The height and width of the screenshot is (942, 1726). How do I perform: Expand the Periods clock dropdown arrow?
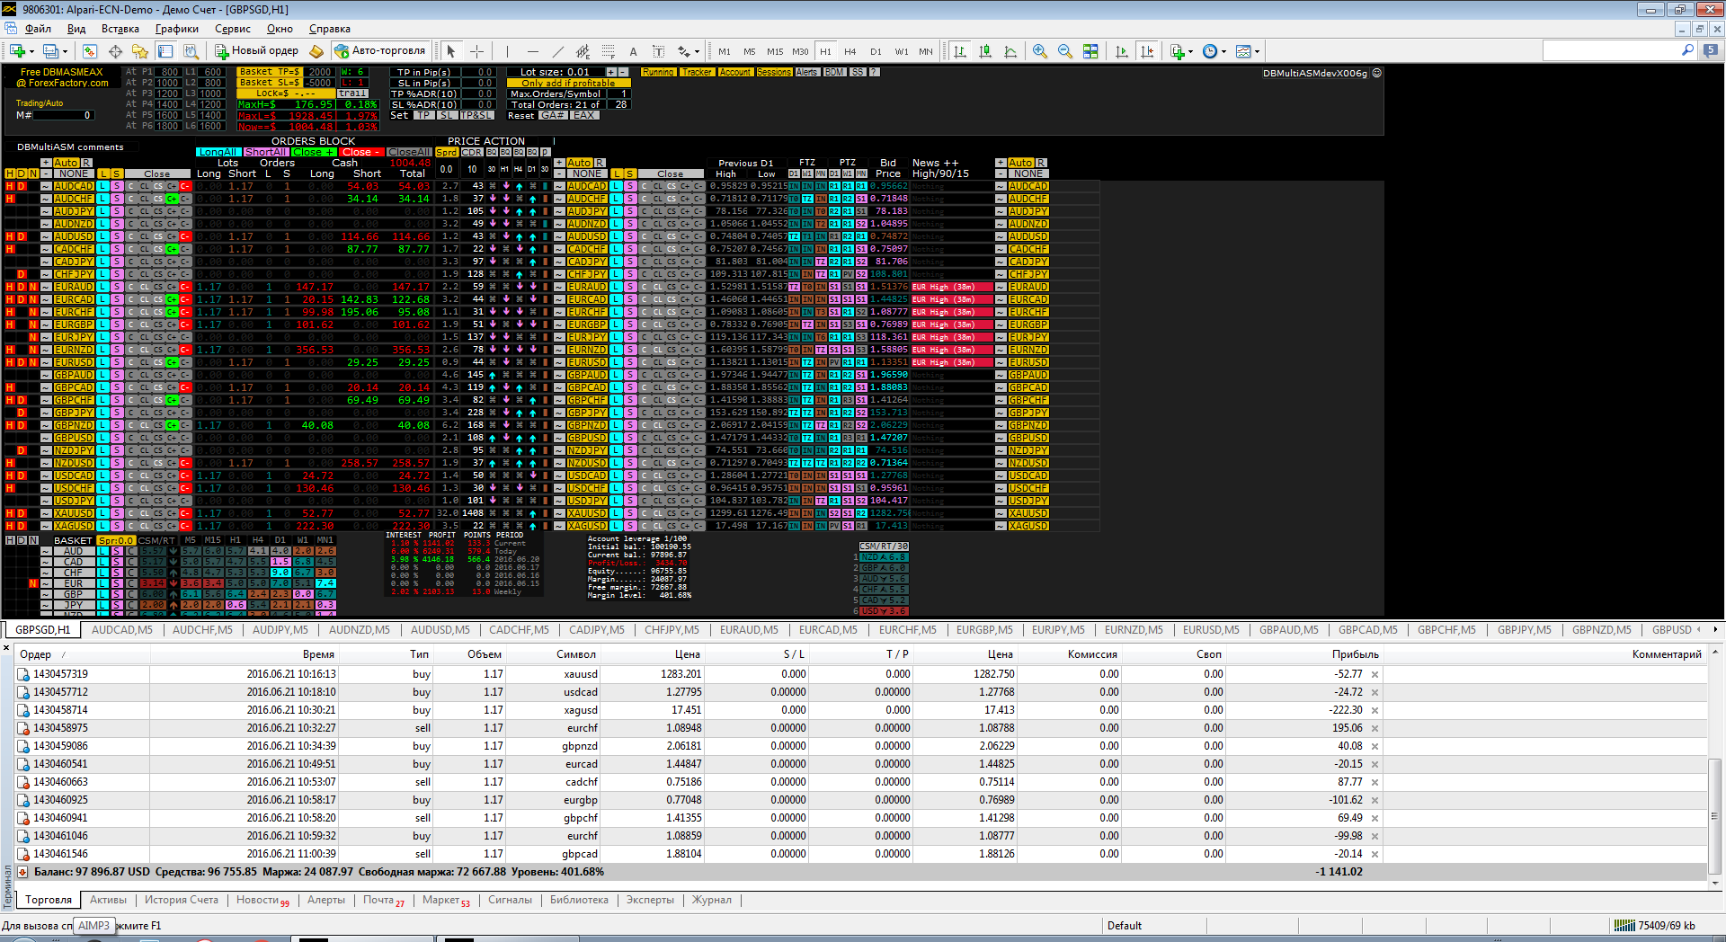click(1223, 51)
